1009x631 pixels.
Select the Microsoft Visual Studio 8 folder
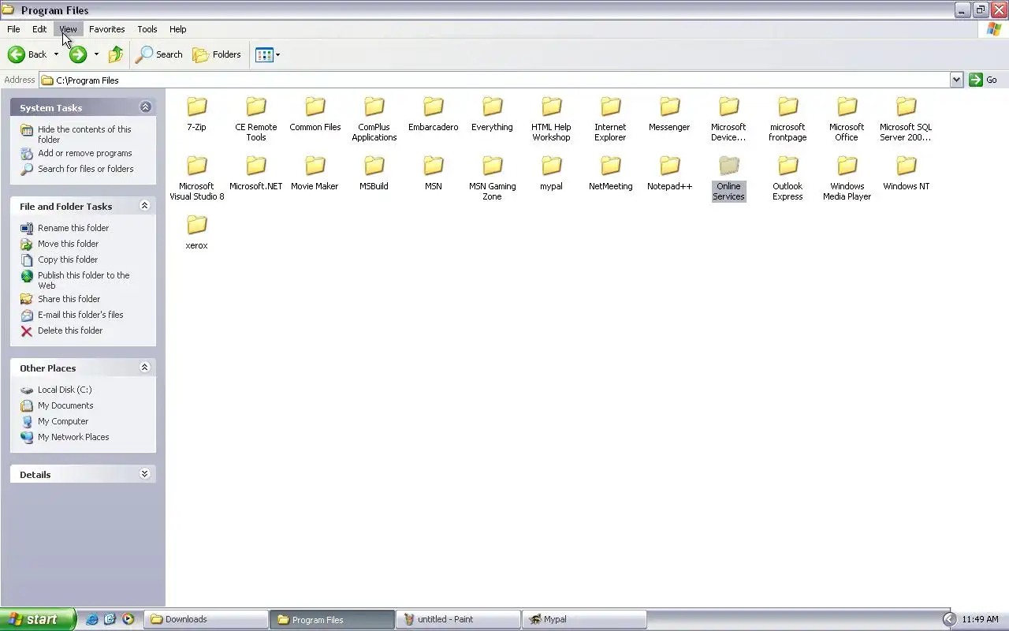197,177
